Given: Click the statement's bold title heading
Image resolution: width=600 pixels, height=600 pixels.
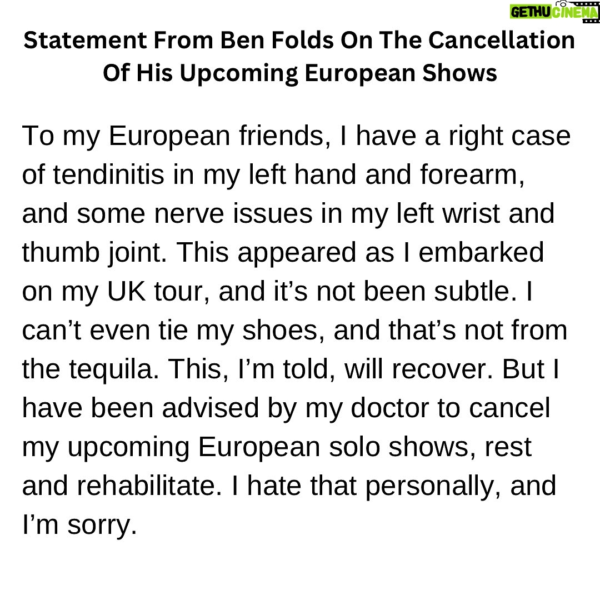Looking at the screenshot, I should tap(299, 58).
